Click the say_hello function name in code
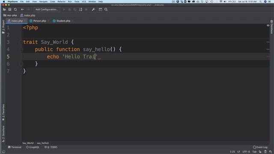Screen dimensions: 274x154 96,50
